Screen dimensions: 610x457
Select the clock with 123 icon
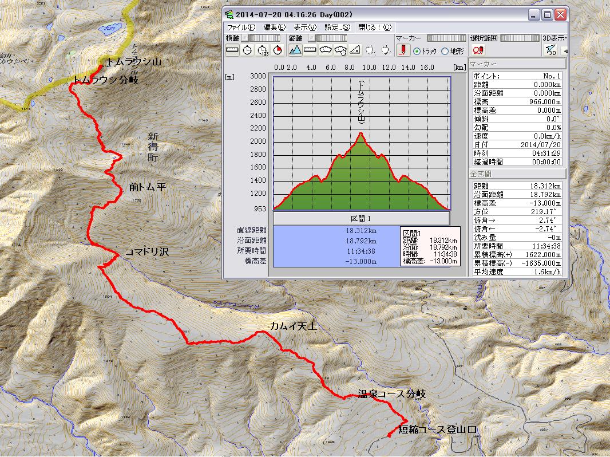(263, 50)
